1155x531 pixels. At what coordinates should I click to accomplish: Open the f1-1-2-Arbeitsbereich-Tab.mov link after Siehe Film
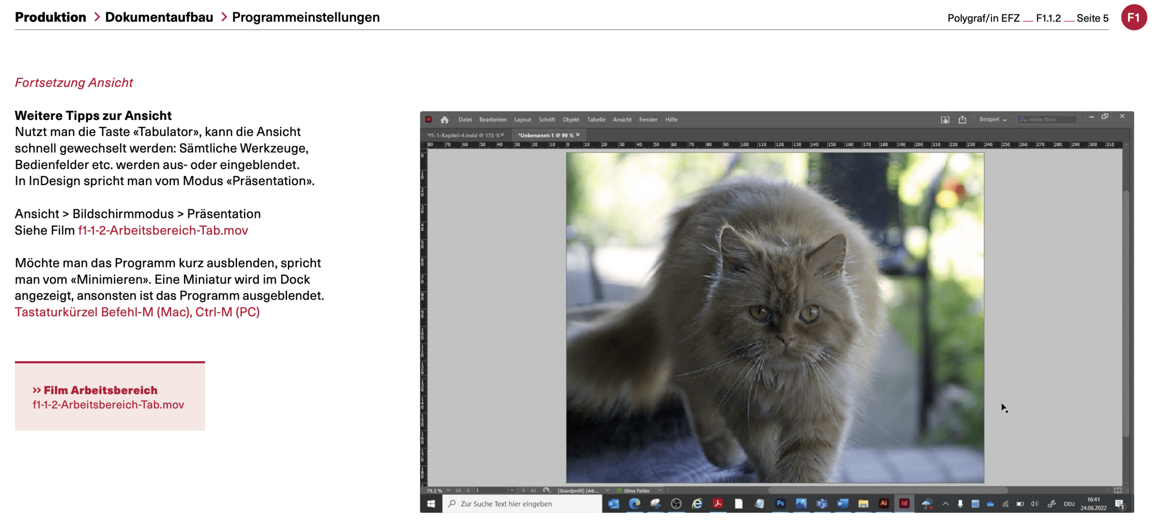163,230
